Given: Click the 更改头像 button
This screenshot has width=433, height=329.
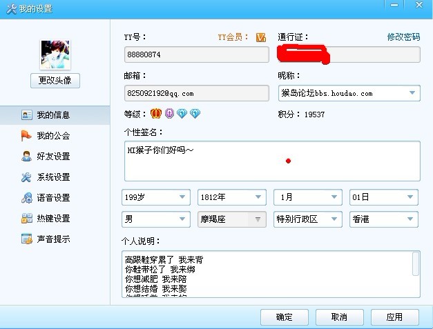Looking at the screenshot, I should coord(55,81).
